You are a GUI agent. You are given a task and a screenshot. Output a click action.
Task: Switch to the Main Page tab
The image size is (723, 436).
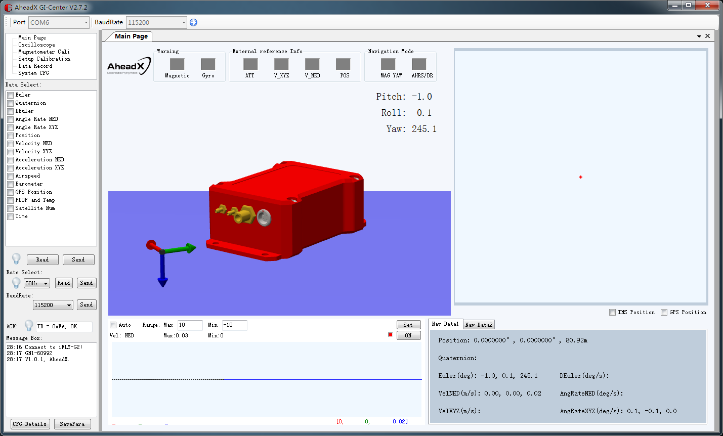[x=131, y=36]
